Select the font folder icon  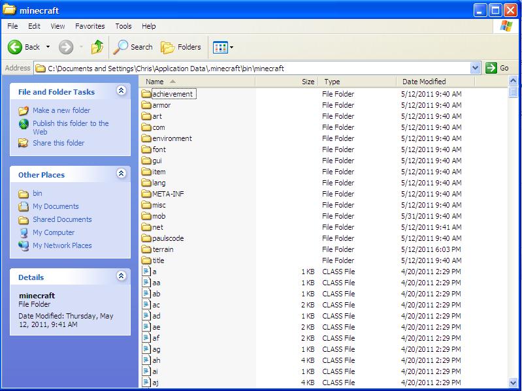tap(146, 149)
